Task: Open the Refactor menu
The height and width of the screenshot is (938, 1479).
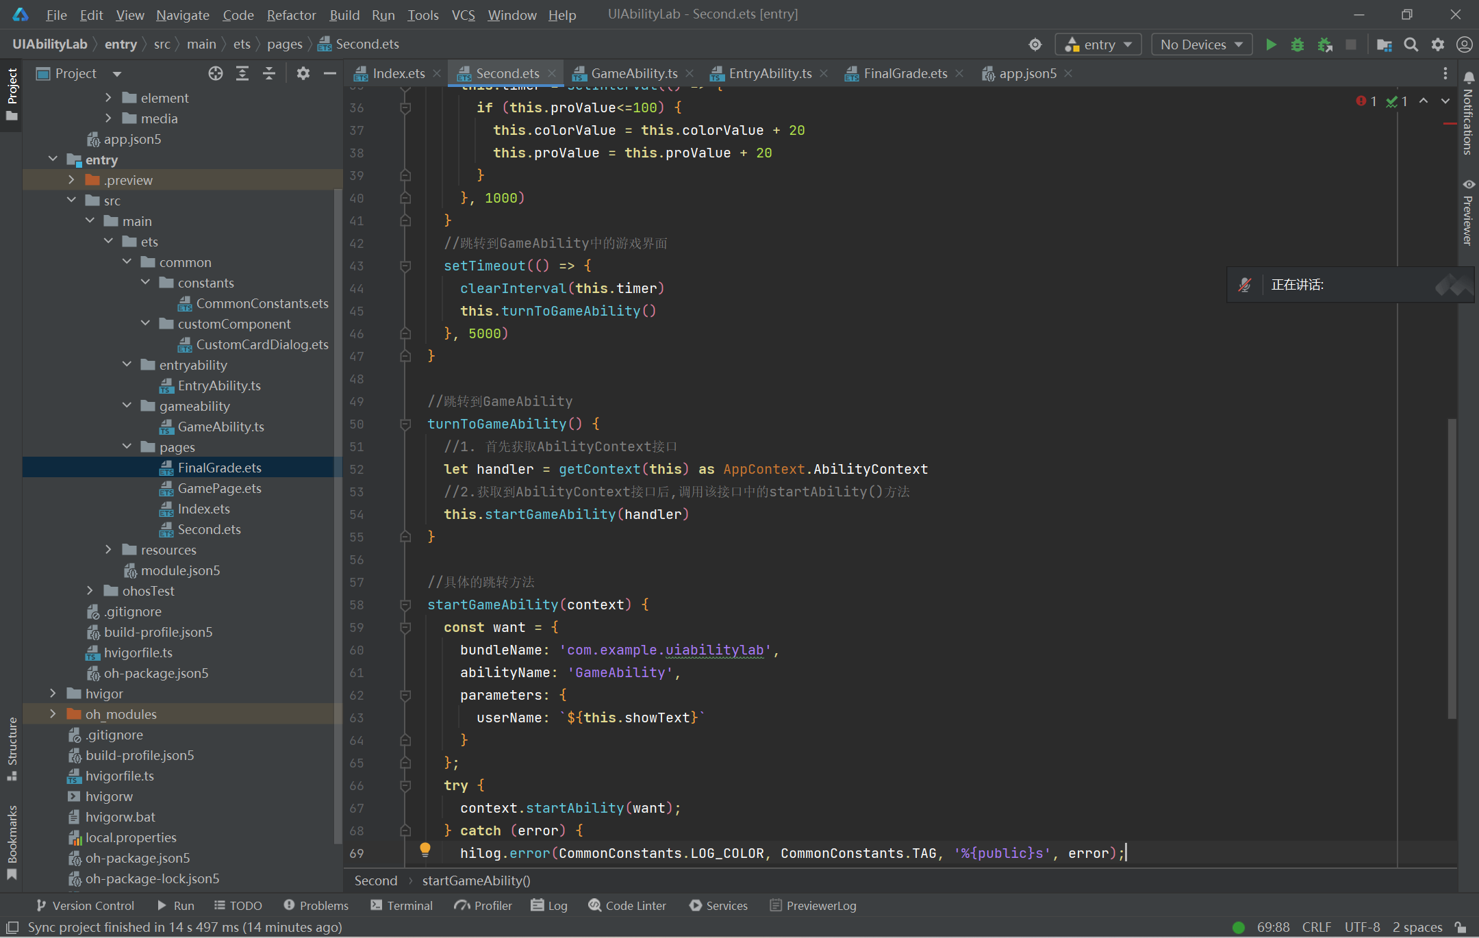Action: 291,14
